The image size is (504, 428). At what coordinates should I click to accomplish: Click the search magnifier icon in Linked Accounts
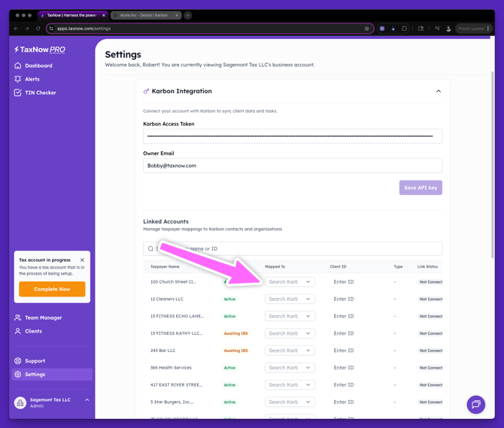[150, 249]
